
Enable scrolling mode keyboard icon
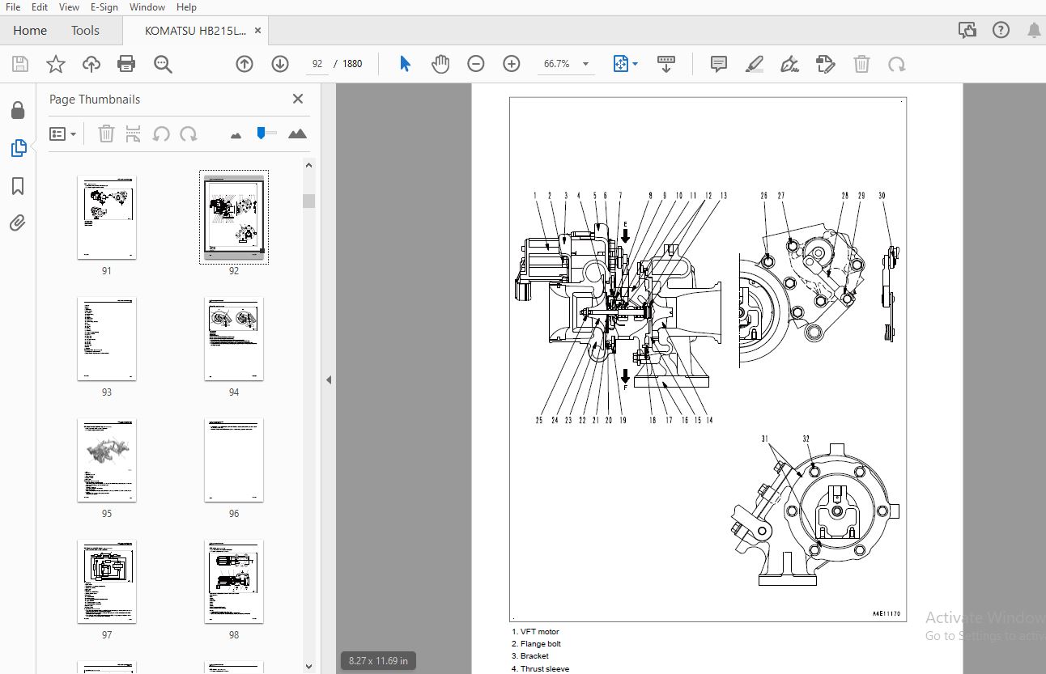click(666, 64)
